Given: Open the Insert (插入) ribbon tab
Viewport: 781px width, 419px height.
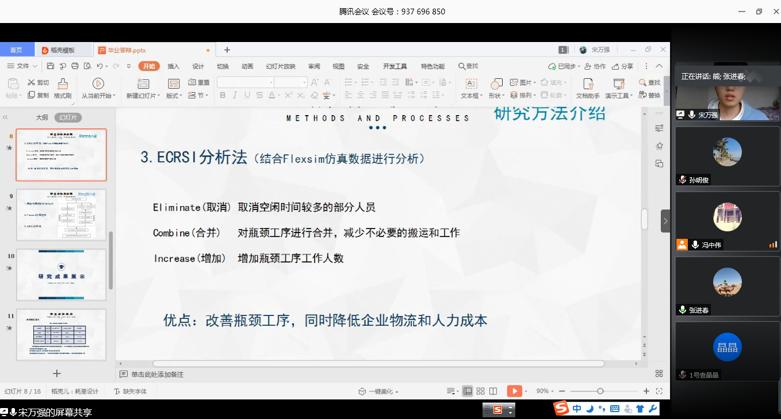Looking at the screenshot, I should pyautogui.click(x=174, y=66).
